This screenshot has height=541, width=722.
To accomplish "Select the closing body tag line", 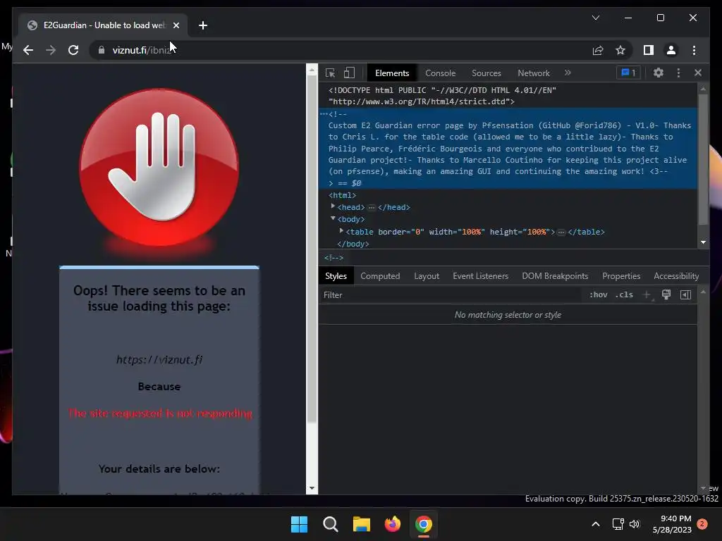I will pyautogui.click(x=353, y=244).
